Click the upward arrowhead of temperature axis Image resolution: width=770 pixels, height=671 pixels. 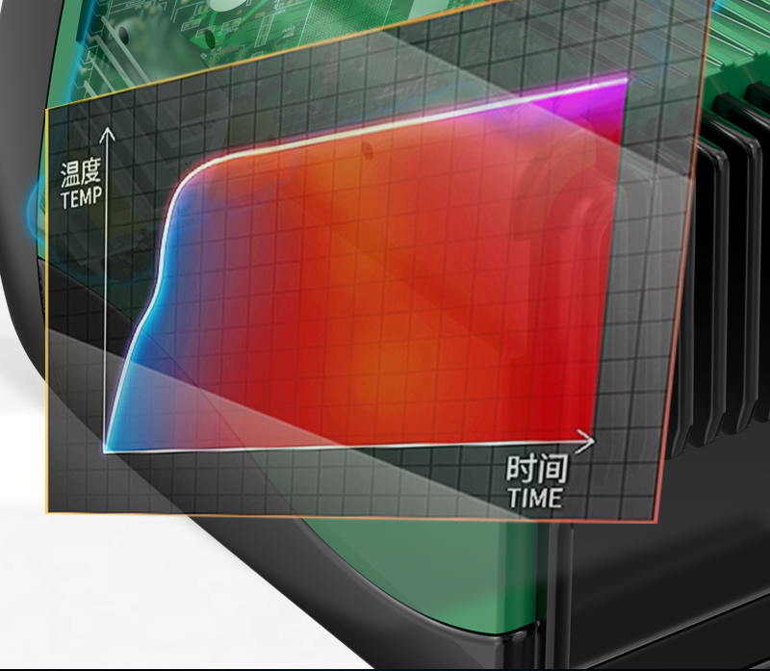click(x=107, y=132)
